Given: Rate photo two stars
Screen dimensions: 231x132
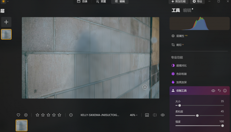Looking at the screenshot, I should click(x=43, y=115).
